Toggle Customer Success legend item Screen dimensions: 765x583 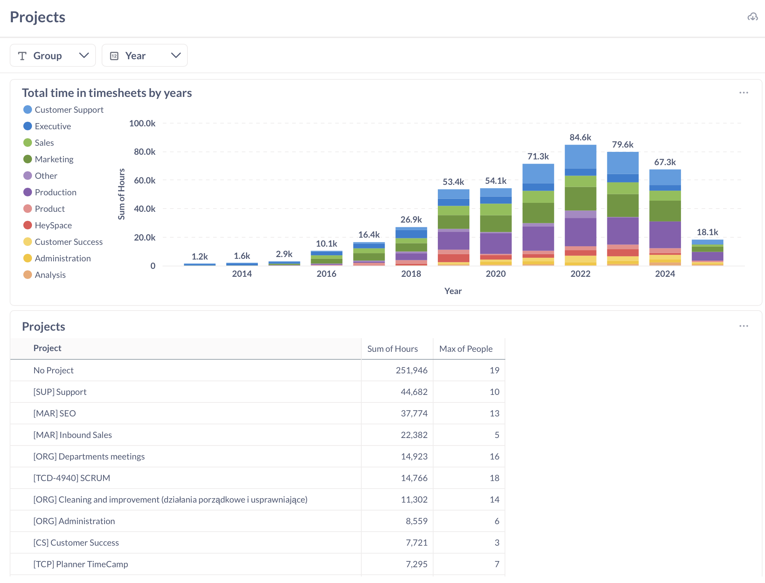click(63, 242)
